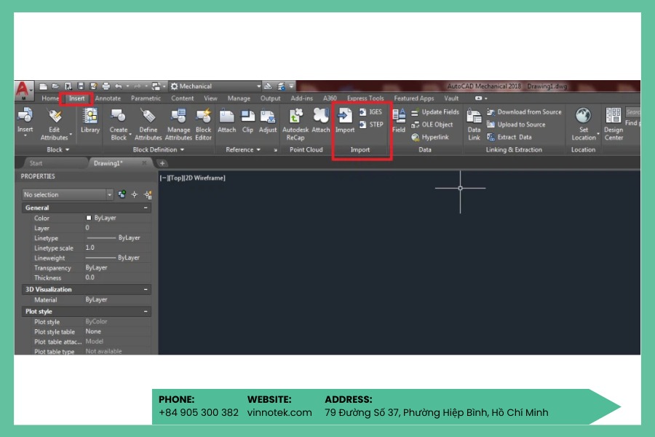Image resolution: width=655 pixels, height=437 pixels.
Task: Open the AutoCAD application menu button
Action: click(x=23, y=90)
